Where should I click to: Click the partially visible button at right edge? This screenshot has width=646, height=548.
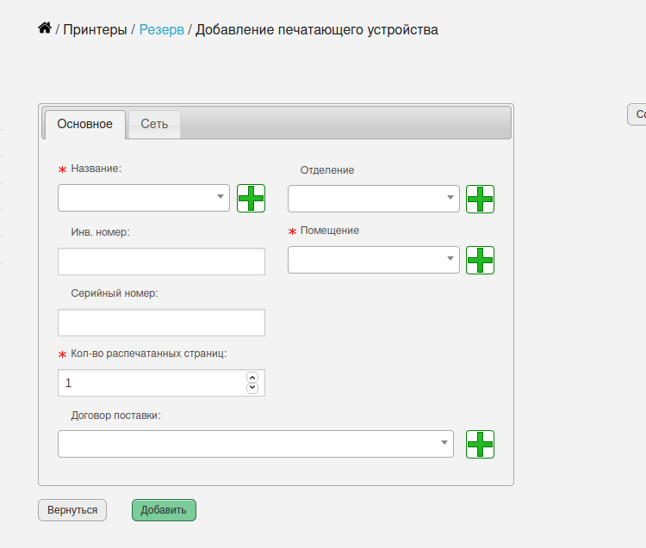point(637,114)
